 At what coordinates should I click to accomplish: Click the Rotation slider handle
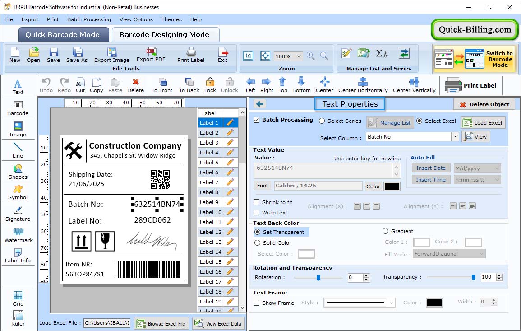(318, 277)
